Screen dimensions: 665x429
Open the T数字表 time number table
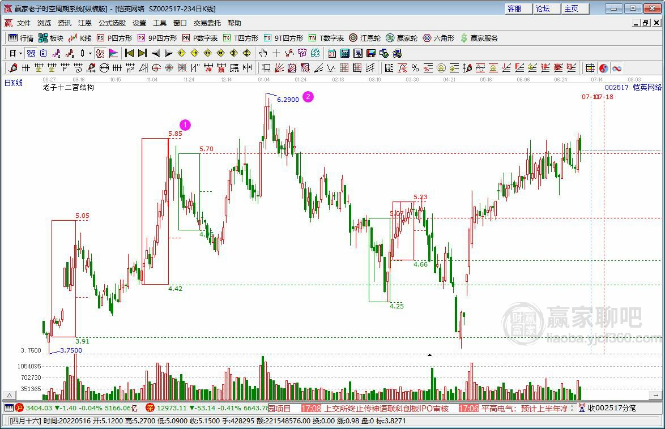326,38
